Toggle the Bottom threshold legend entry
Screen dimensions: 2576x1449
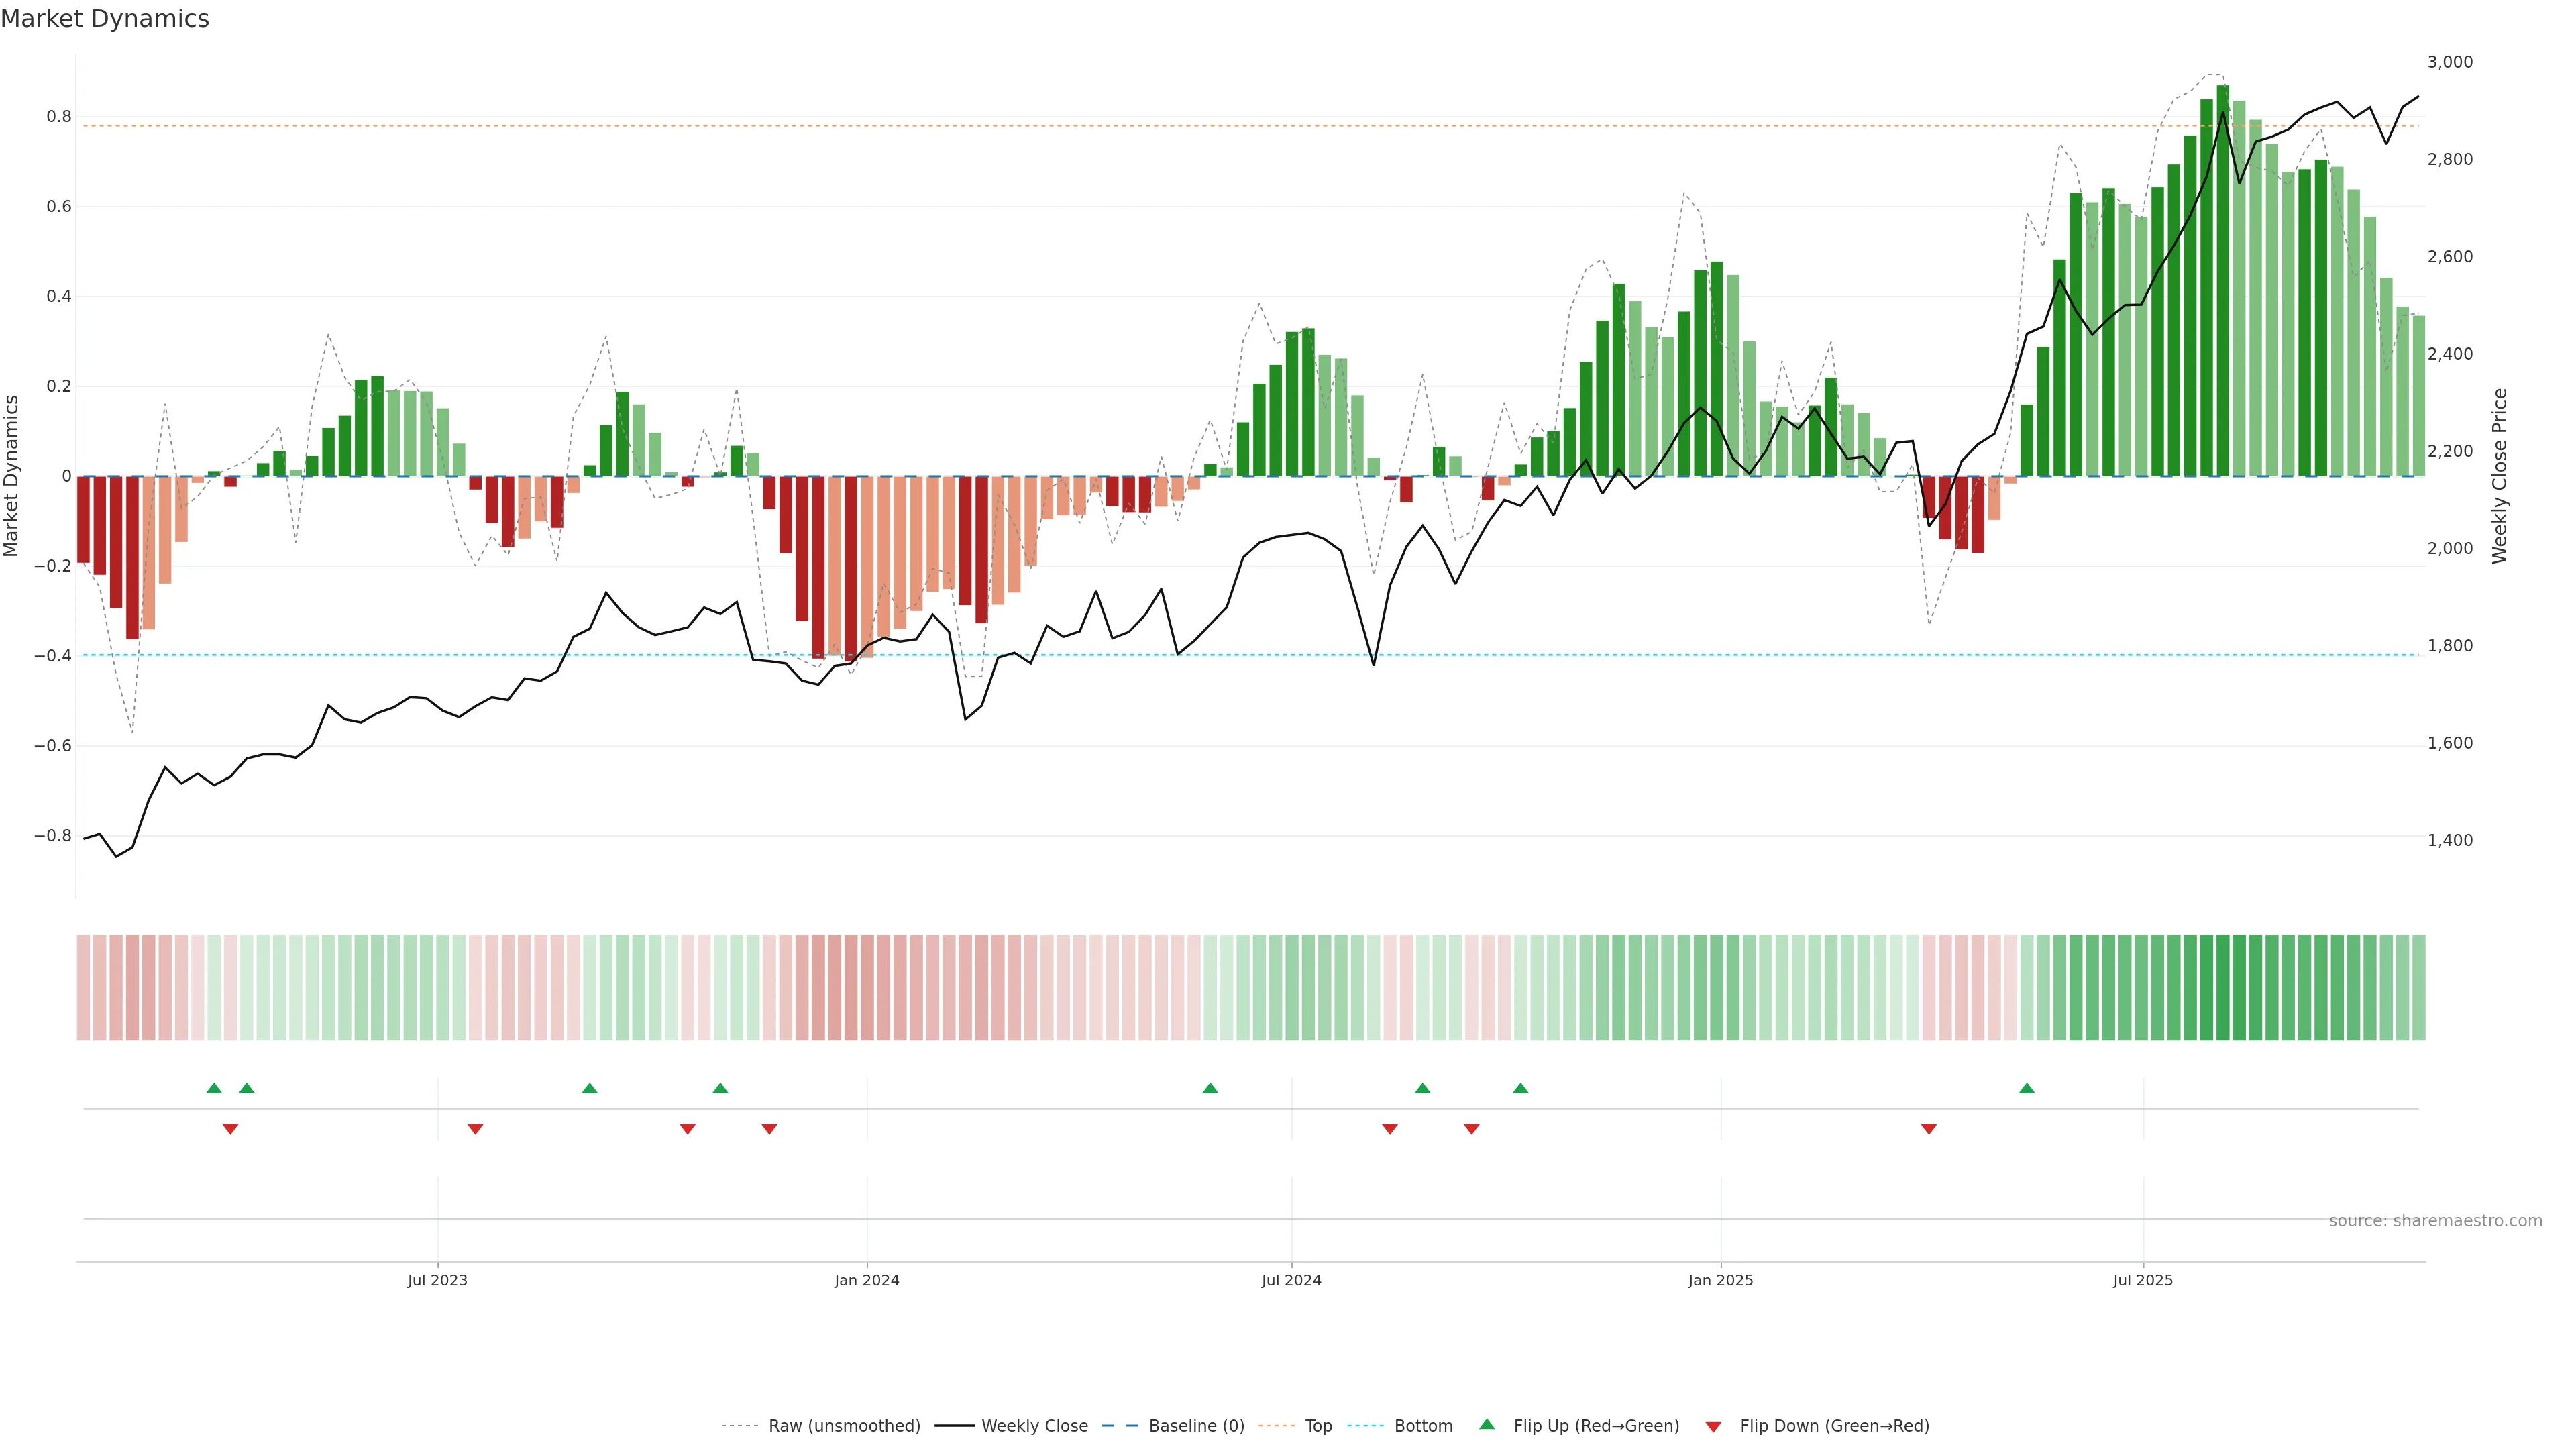pyautogui.click(x=1423, y=1426)
